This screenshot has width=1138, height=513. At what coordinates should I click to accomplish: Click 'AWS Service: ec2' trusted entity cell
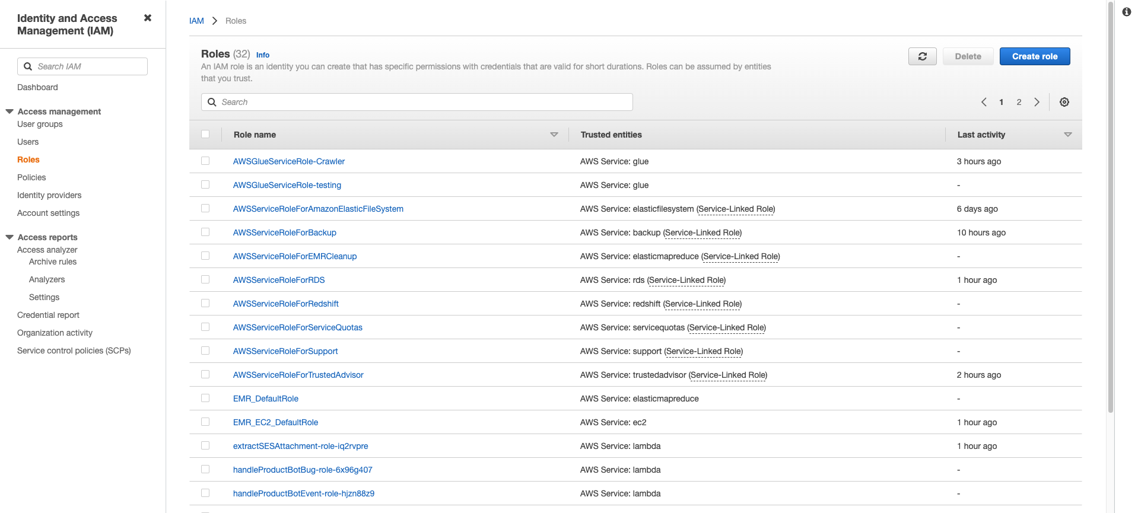(613, 422)
